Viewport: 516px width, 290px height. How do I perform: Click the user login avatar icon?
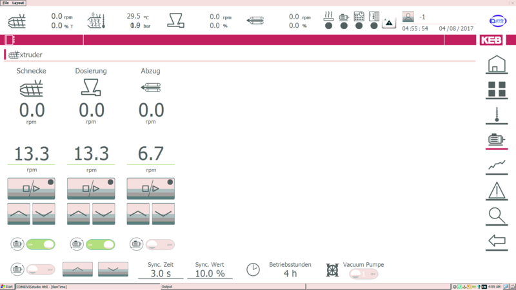408,17
